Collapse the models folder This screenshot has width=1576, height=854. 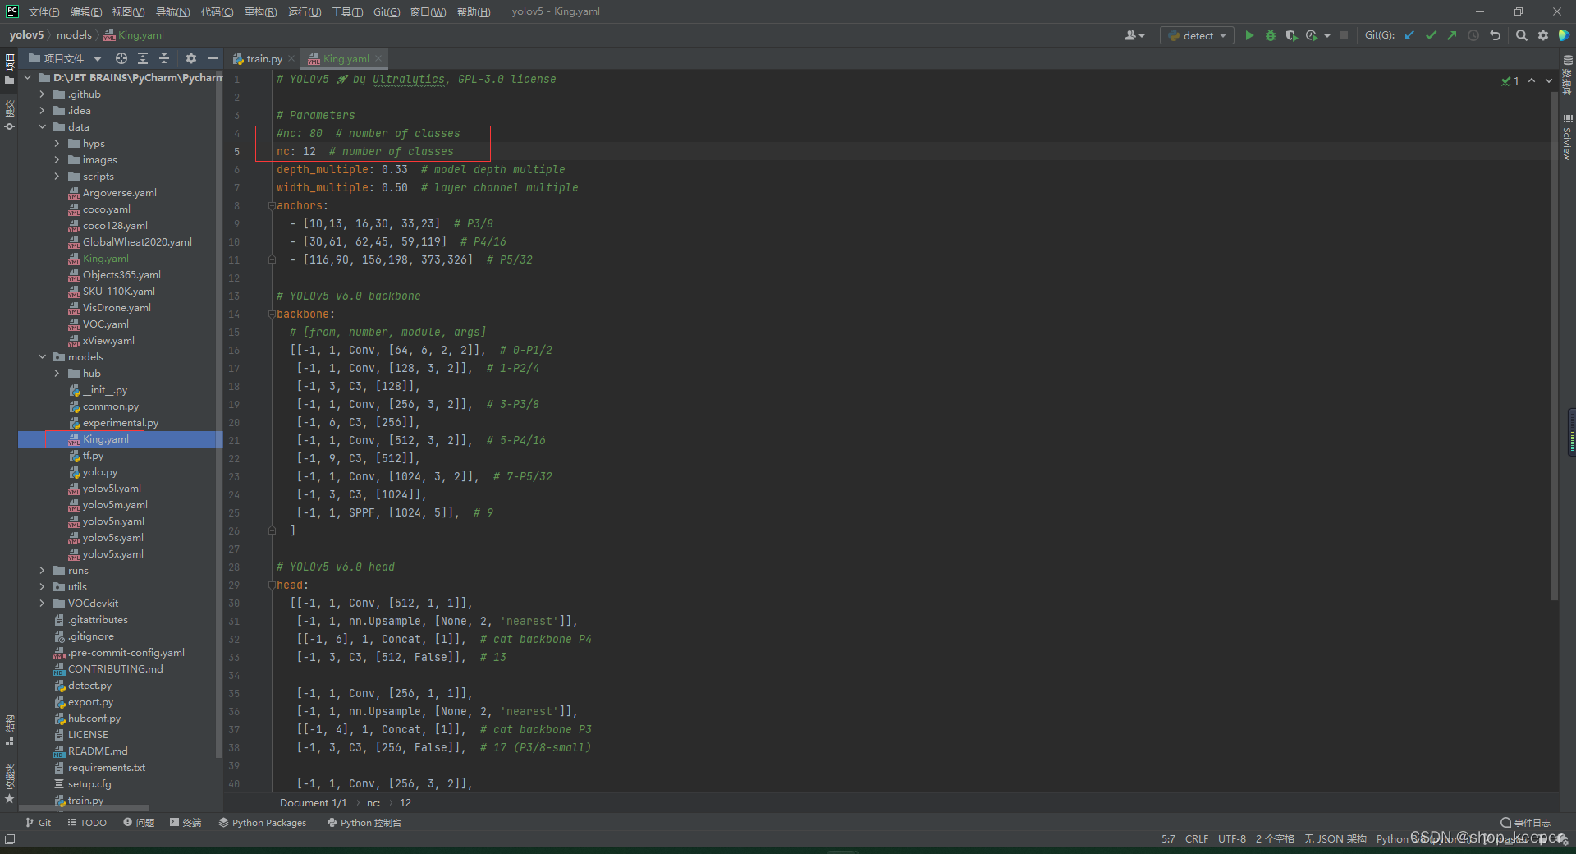click(42, 357)
